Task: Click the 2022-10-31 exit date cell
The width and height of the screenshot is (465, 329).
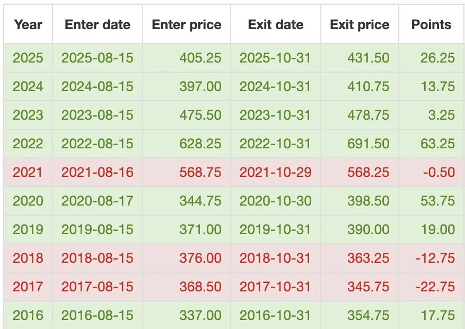Action: [276, 144]
